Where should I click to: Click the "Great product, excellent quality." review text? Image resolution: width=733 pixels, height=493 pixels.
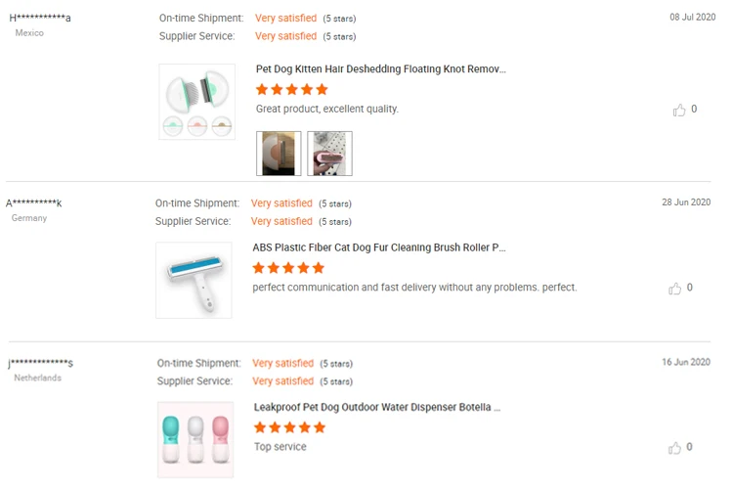327,109
